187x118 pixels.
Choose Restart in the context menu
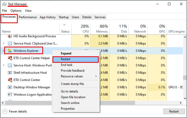click(76, 59)
